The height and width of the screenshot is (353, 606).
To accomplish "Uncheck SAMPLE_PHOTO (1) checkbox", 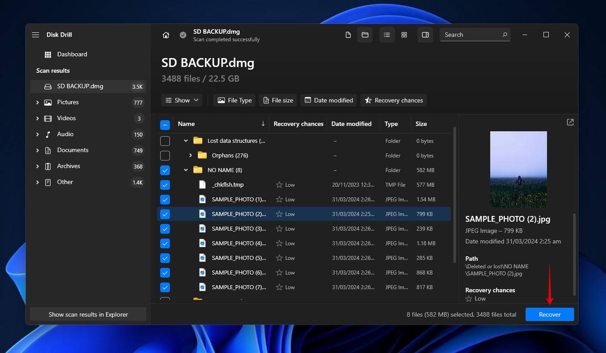I will click(x=165, y=200).
